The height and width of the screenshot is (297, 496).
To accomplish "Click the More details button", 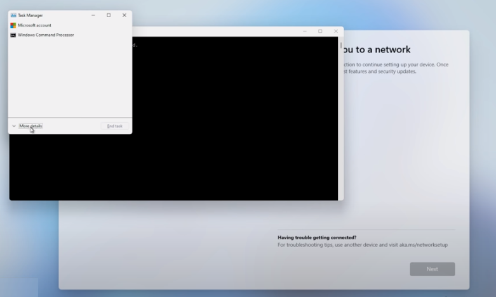I will point(30,126).
